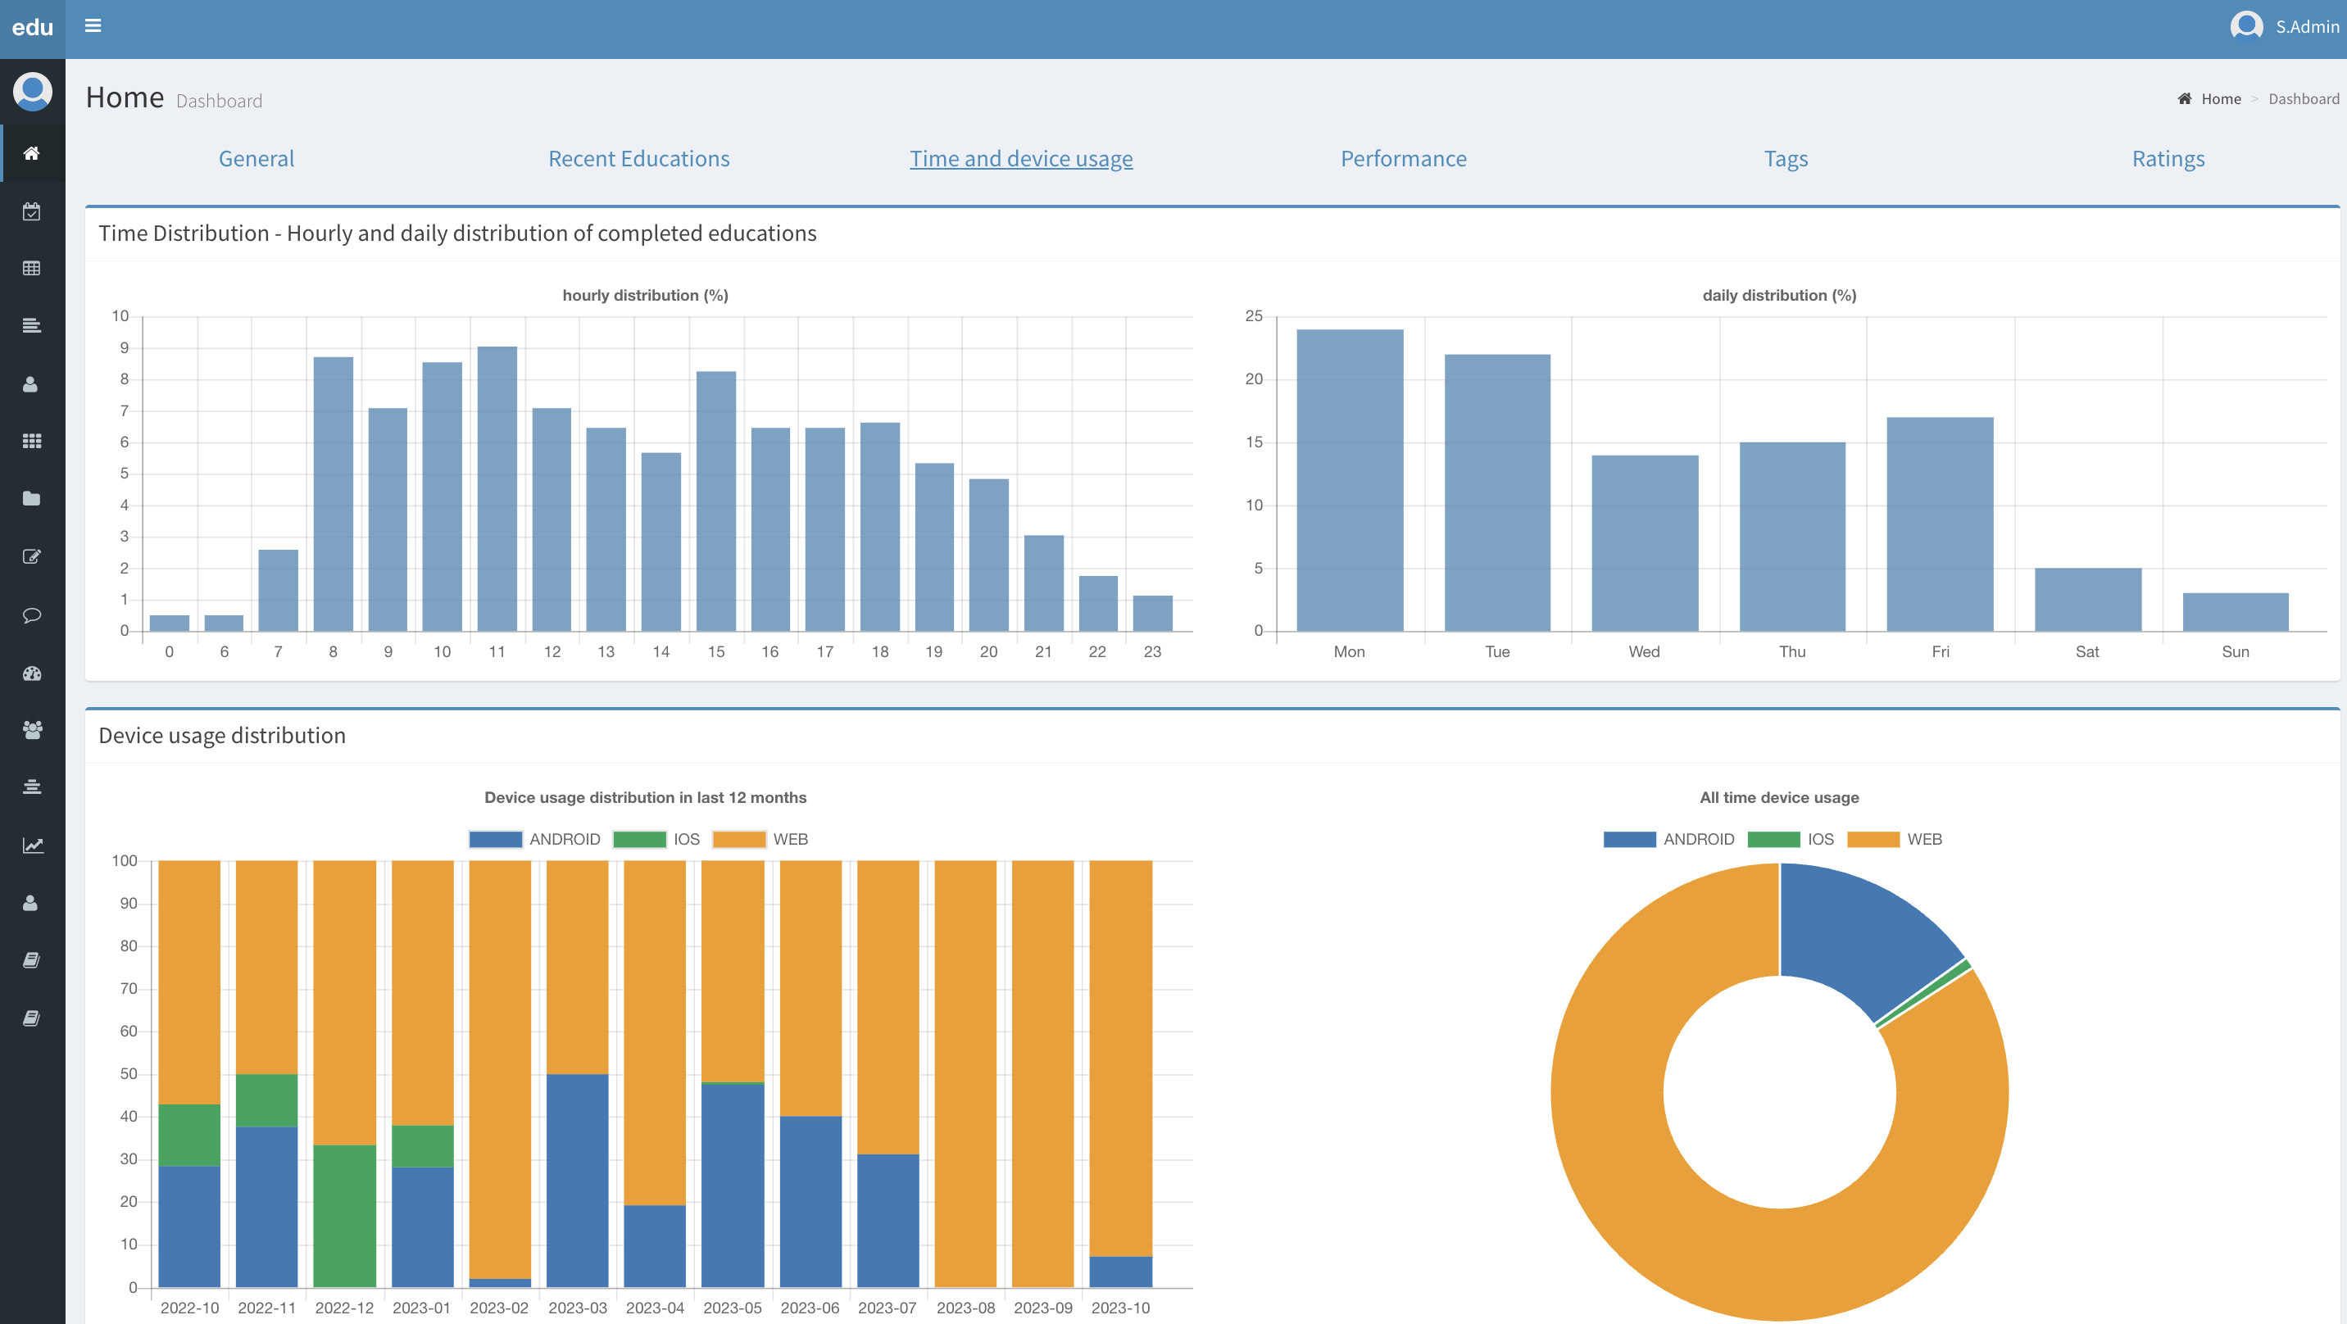Image resolution: width=2347 pixels, height=1324 pixels.
Task: Click the Mon bar in daily distribution
Action: [x=1350, y=480]
